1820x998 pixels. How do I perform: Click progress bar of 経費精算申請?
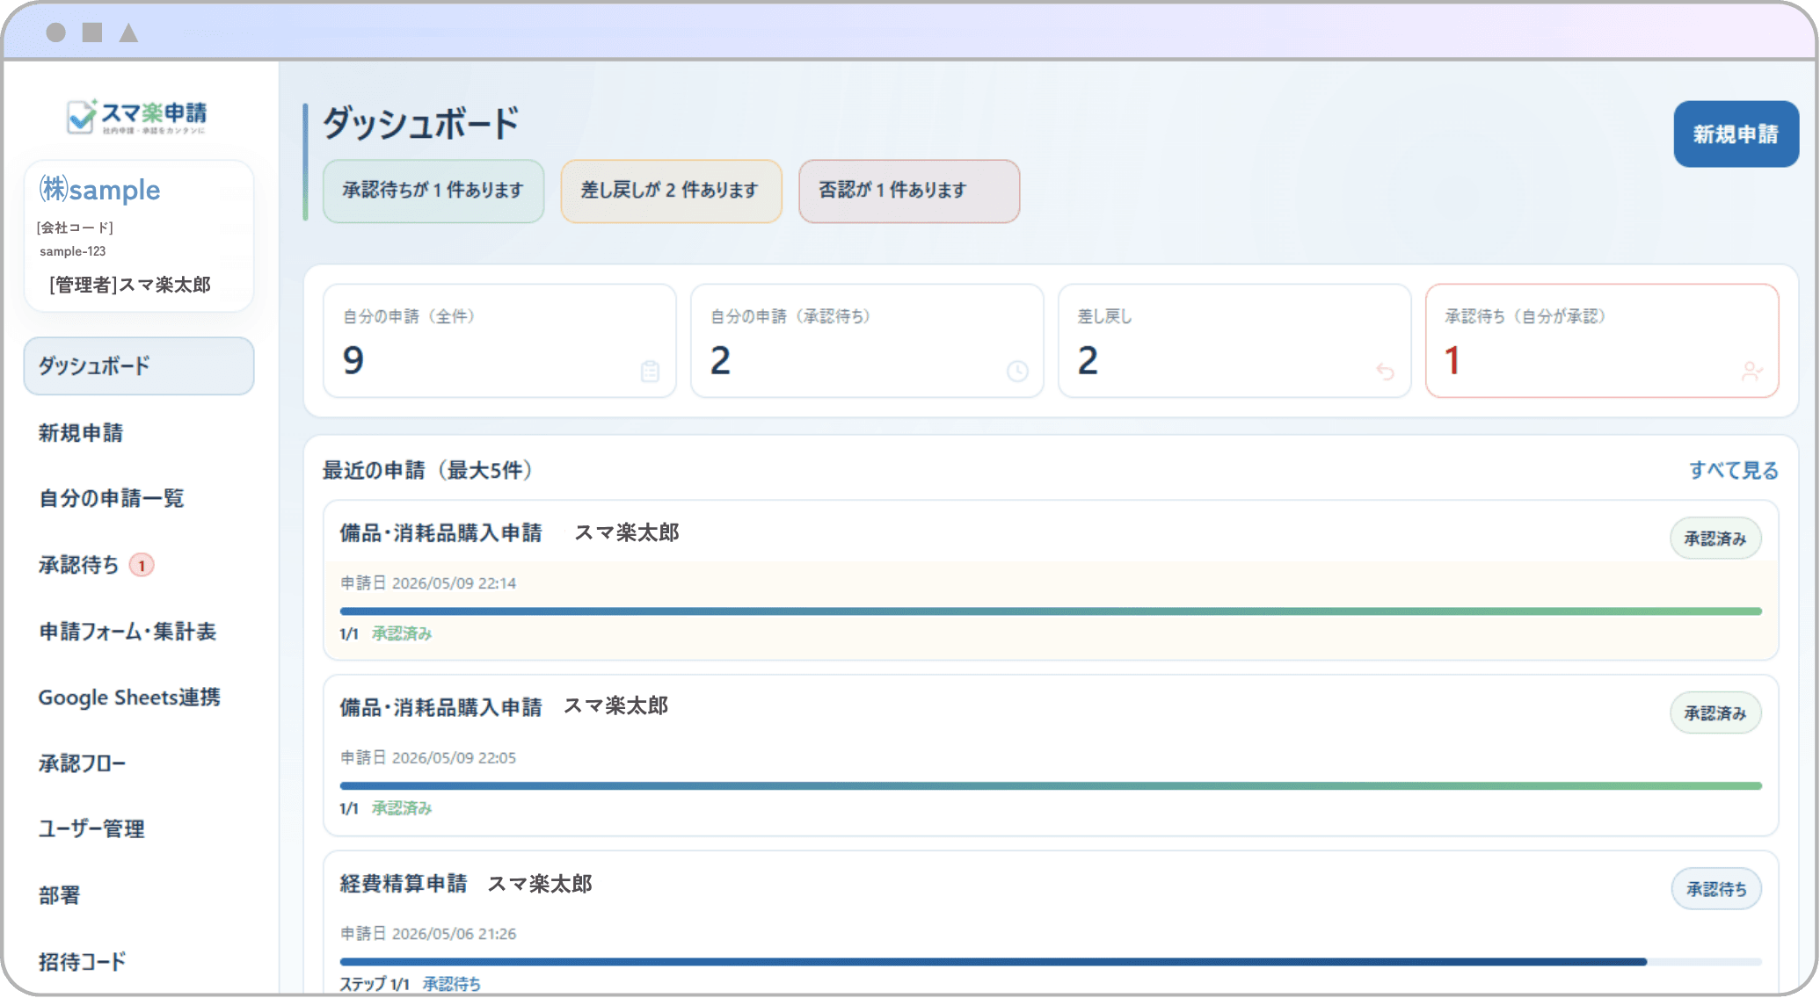pos(1051,962)
